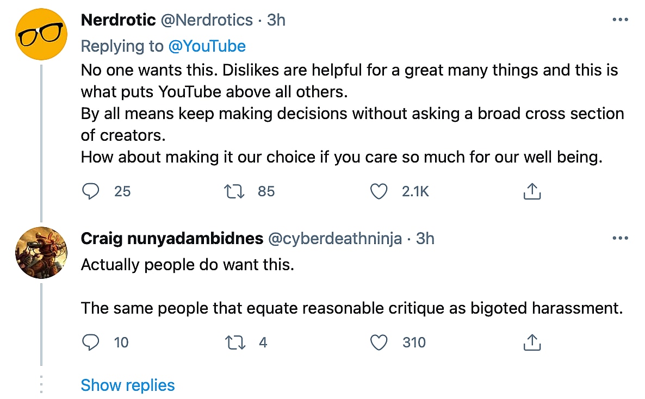Open the @YouTube profile link
The image size is (645, 399).
point(207,46)
